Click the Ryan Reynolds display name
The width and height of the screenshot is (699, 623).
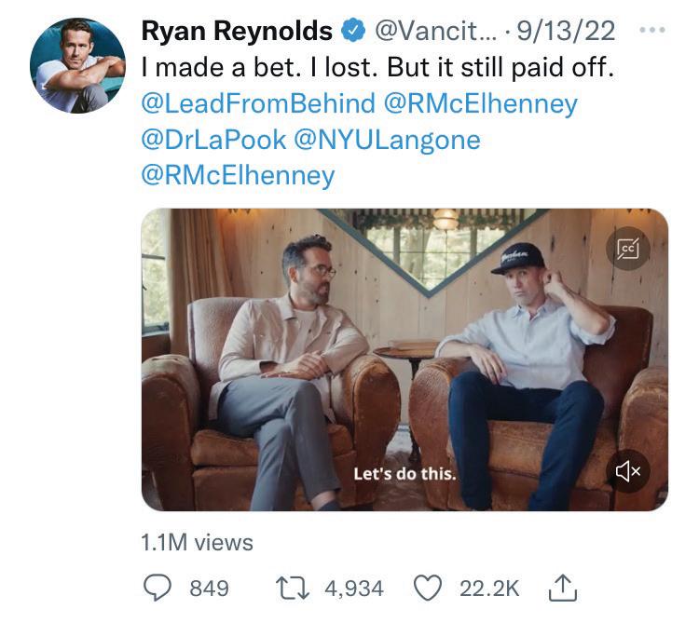point(237,31)
